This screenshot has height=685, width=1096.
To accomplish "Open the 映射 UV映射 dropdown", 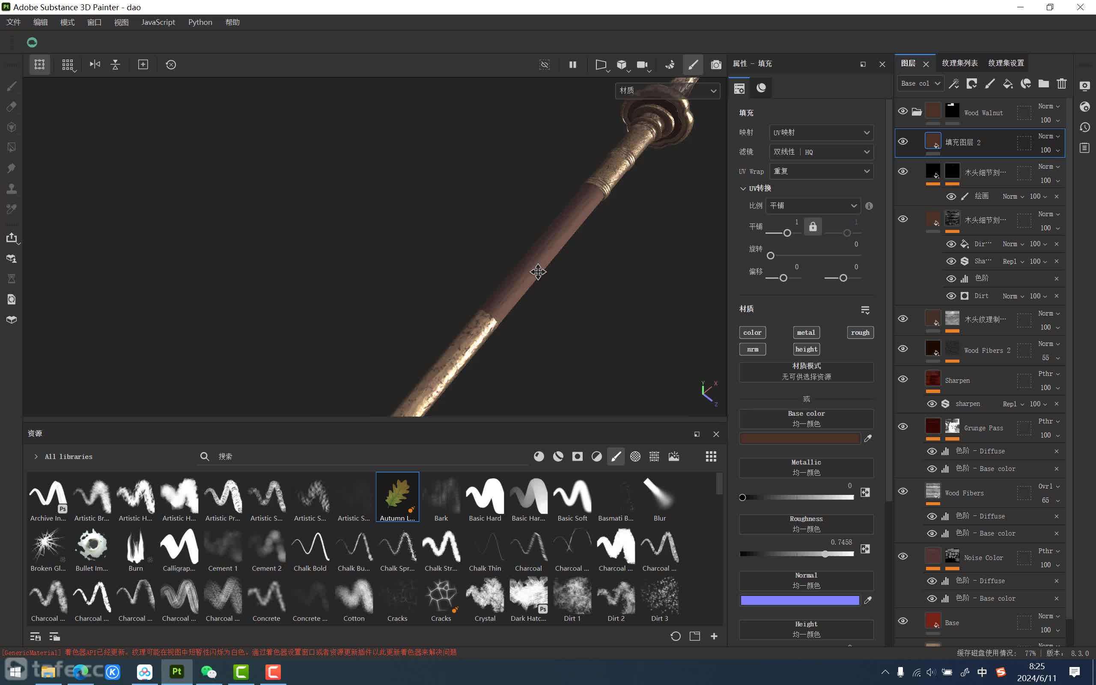I will pos(821,133).
